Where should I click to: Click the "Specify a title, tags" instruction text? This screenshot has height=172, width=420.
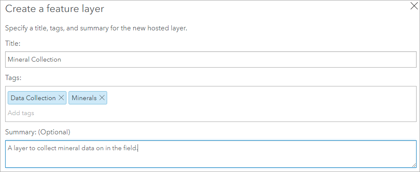point(96,29)
